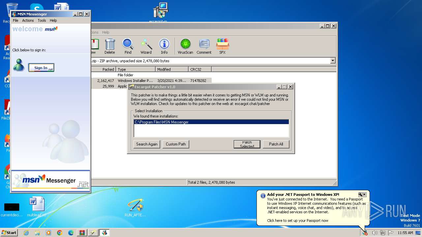
Task: Open Action Center flag tray icon
Action: coord(391,233)
